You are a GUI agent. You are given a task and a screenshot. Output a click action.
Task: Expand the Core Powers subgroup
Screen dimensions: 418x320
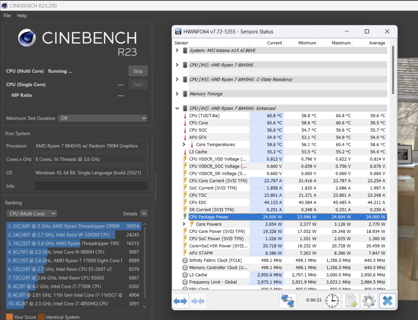184,224
